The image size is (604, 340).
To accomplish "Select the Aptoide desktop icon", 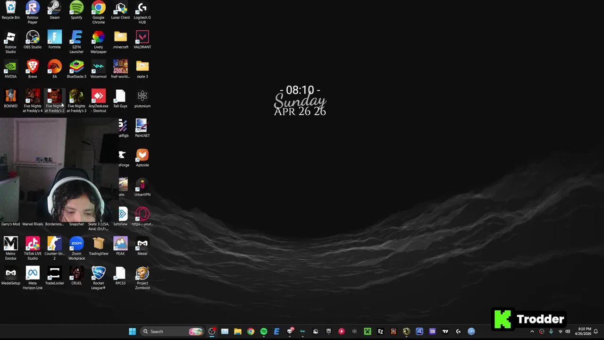I will click(142, 158).
